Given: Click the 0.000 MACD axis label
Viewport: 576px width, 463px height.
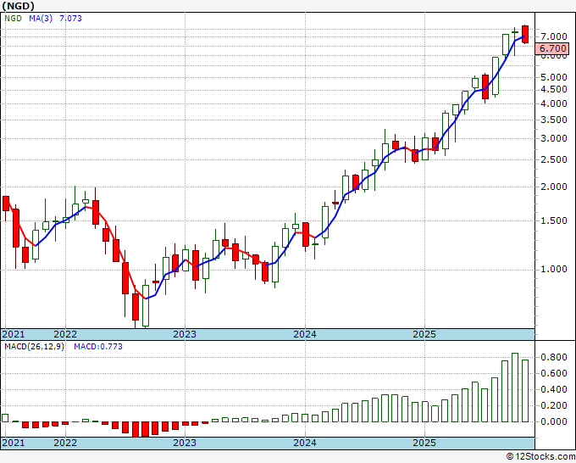Looking at the screenshot, I should [554, 421].
